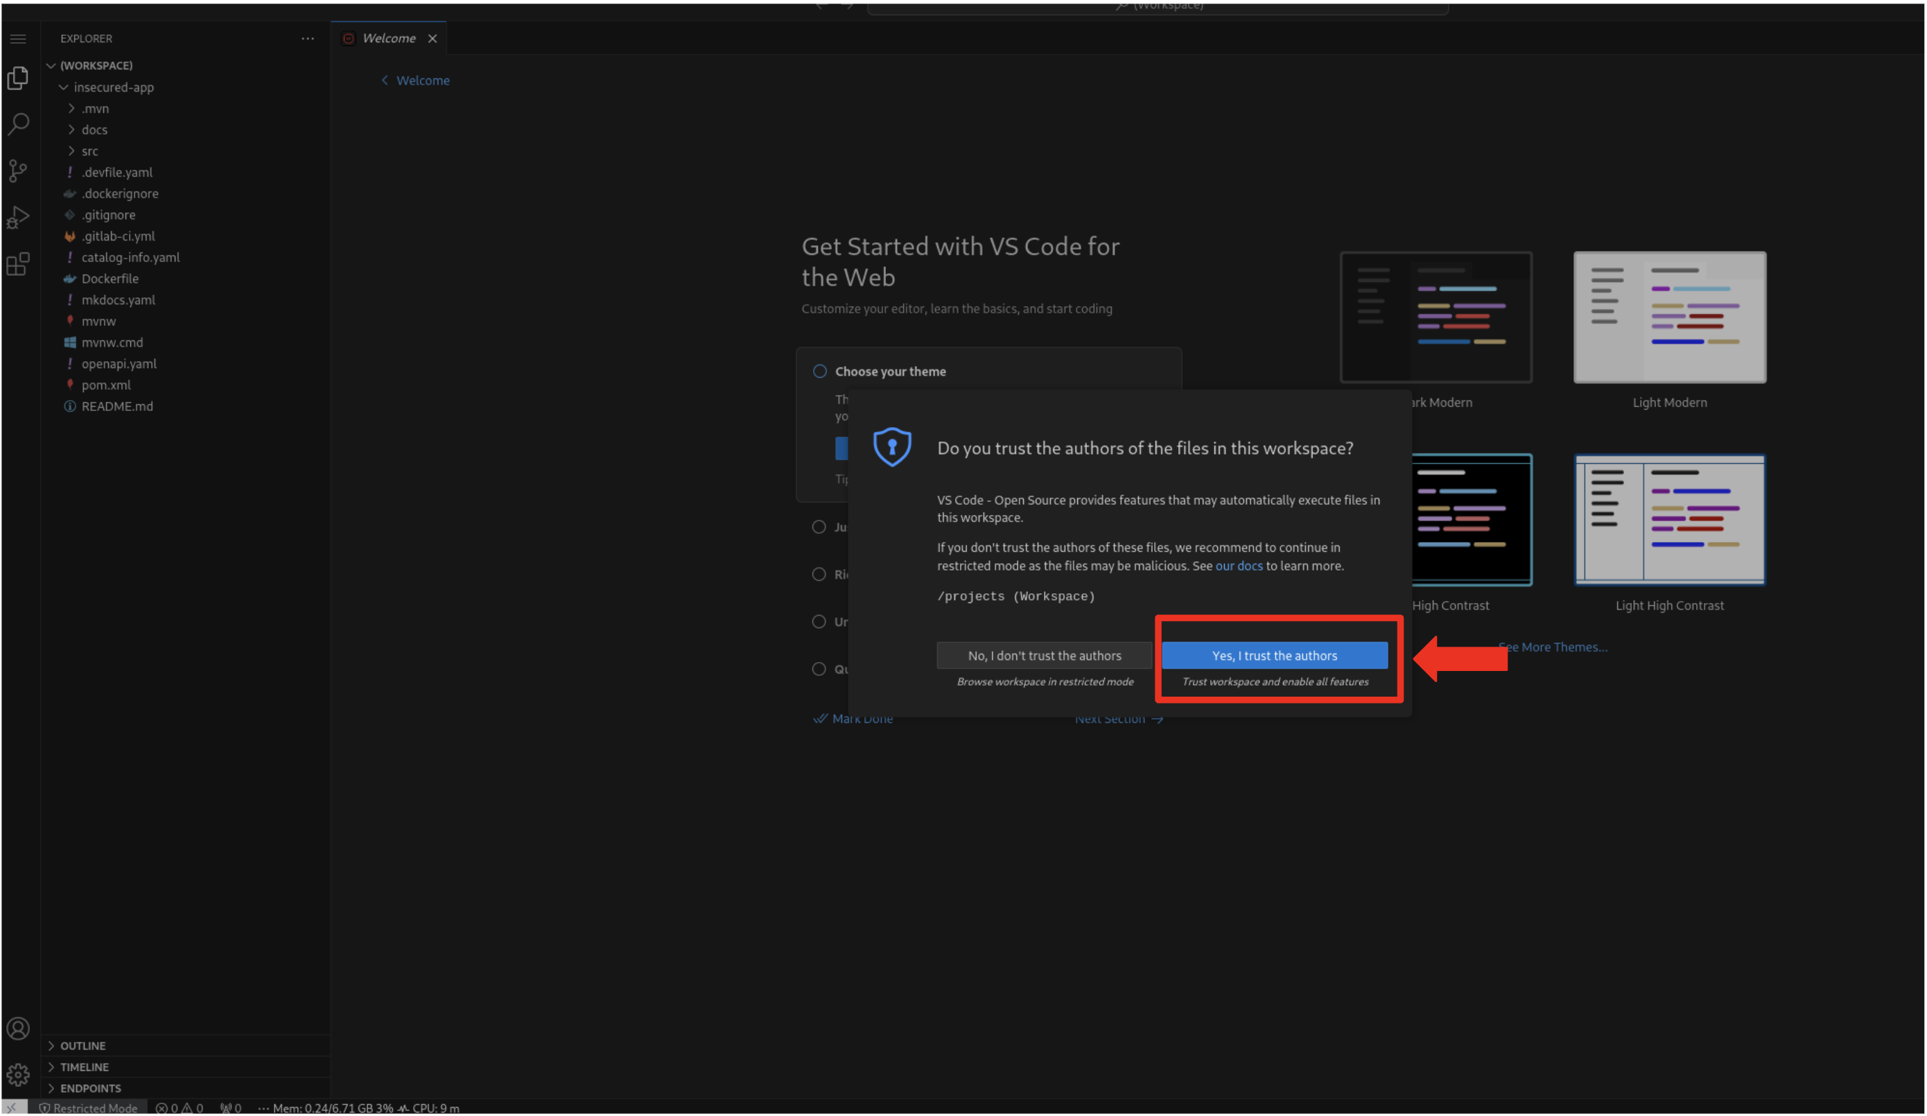Open the Source Control view
This screenshot has width=1927, height=1116.
click(x=18, y=171)
